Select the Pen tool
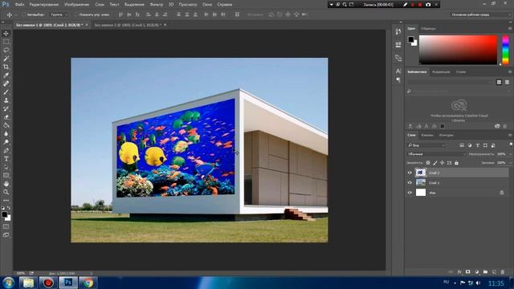The width and height of the screenshot is (514, 289). coord(6,150)
